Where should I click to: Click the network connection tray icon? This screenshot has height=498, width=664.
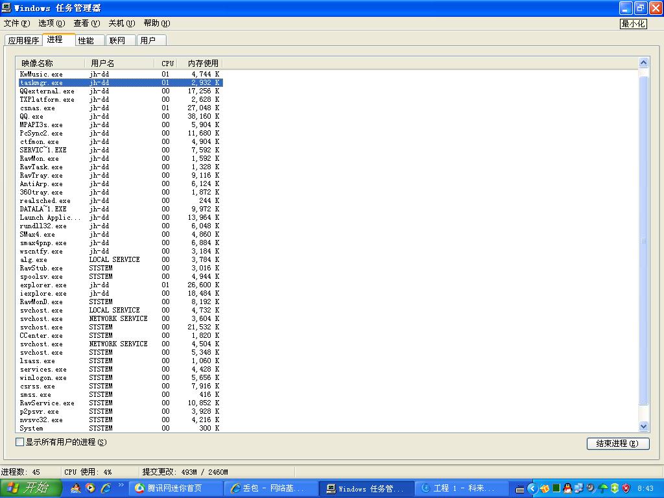(579, 488)
